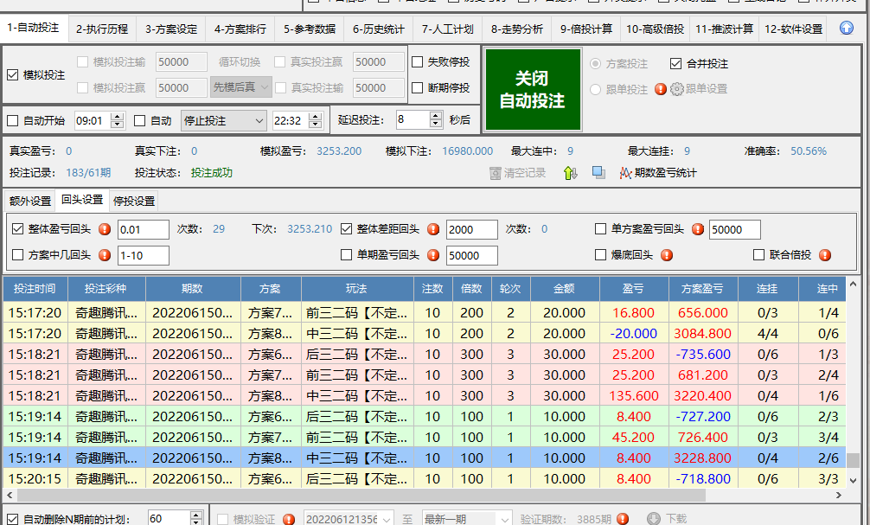Switch to 停投设置 sub-tab

click(x=134, y=201)
